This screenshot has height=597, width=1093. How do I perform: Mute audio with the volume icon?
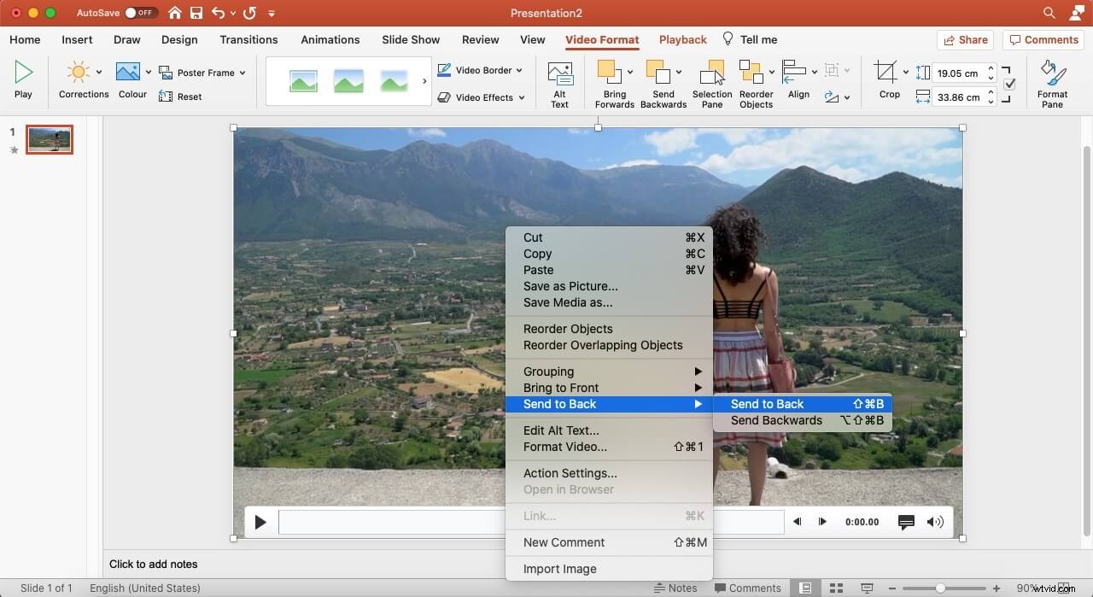pyautogui.click(x=935, y=521)
